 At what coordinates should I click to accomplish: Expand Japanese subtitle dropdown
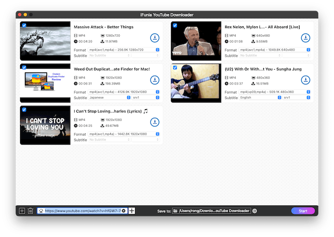110,98
